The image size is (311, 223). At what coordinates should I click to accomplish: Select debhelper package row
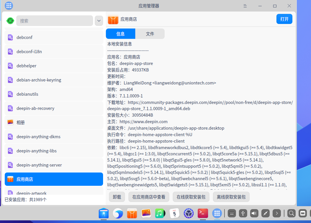[x=54, y=66]
